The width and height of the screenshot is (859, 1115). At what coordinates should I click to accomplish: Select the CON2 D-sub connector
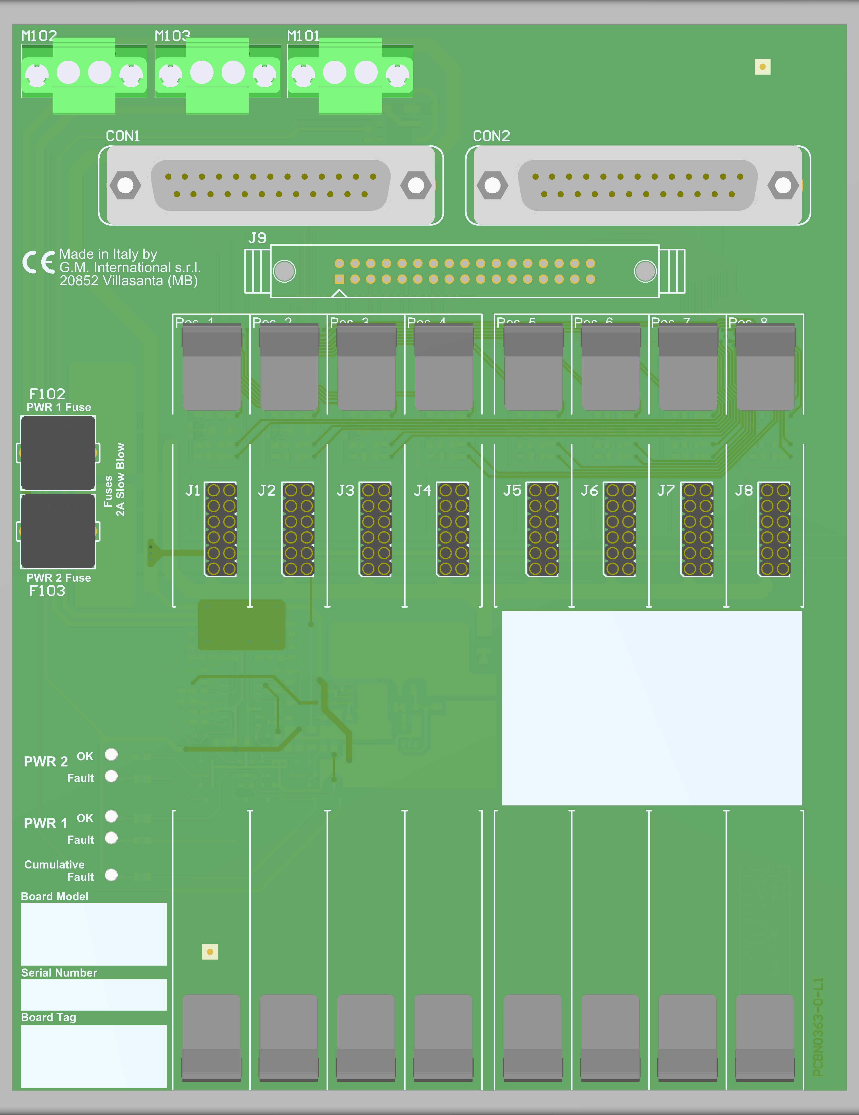638,185
